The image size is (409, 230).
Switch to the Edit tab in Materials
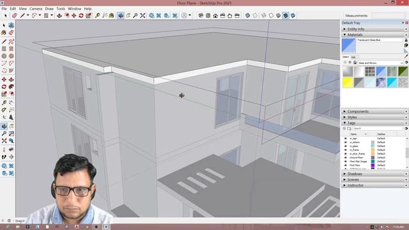coord(353,57)
